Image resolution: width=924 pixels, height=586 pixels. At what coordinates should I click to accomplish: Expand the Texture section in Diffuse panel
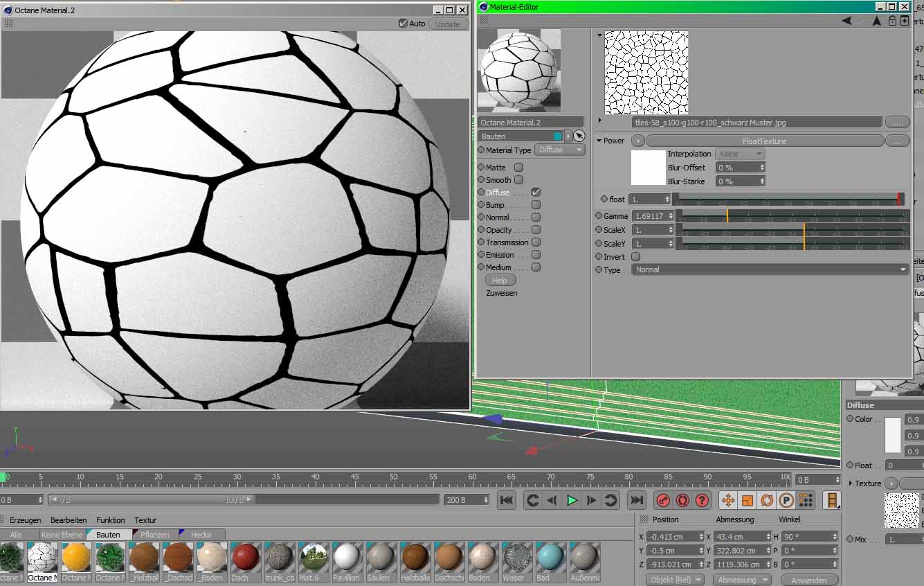(x=850, y=483)
